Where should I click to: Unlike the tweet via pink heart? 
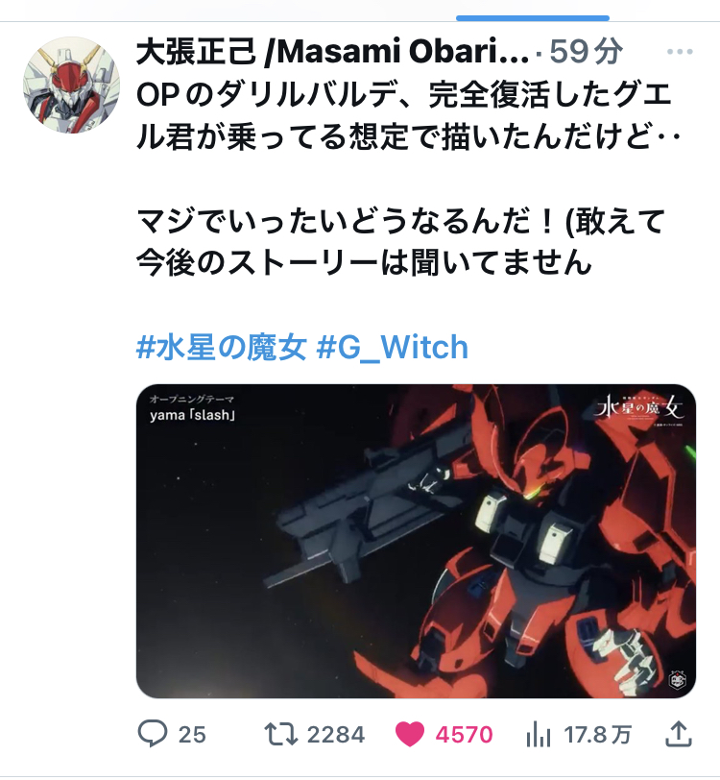pos(410,734)
